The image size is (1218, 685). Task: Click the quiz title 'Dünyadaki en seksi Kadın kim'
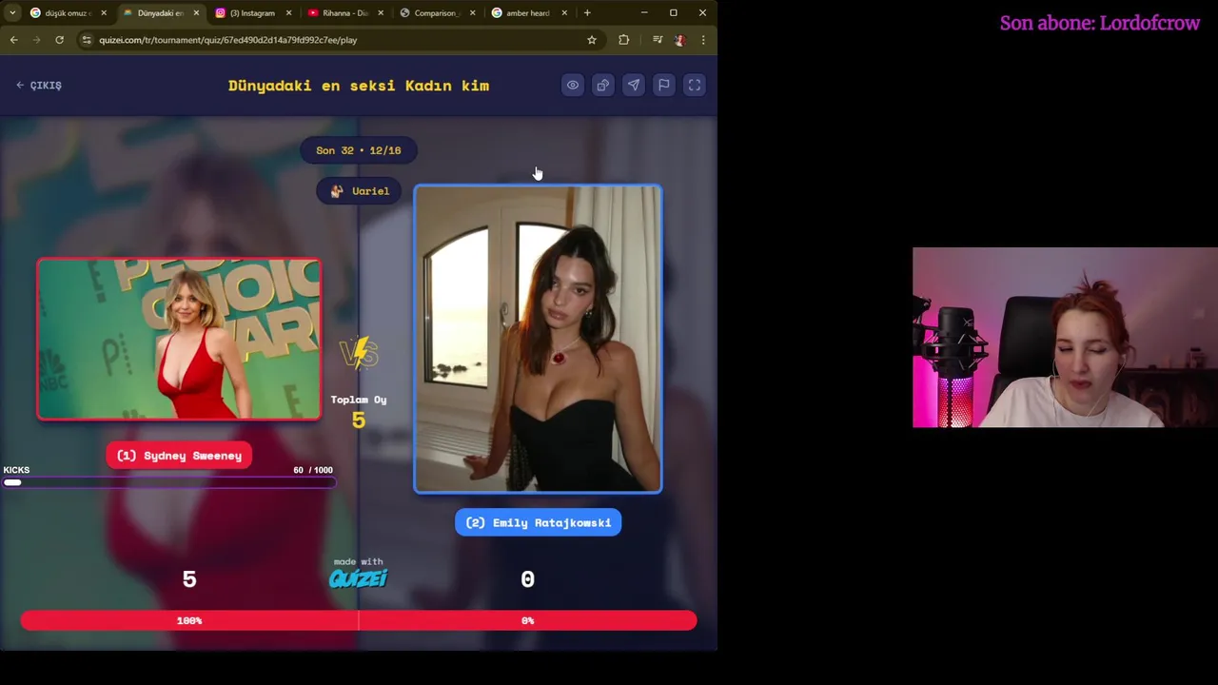(359, 86)
